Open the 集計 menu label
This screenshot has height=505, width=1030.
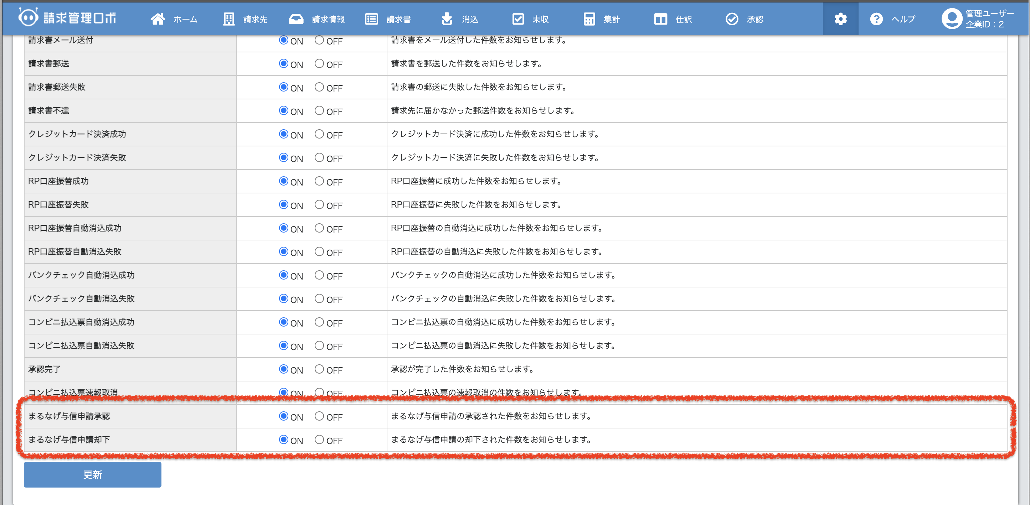612,19
